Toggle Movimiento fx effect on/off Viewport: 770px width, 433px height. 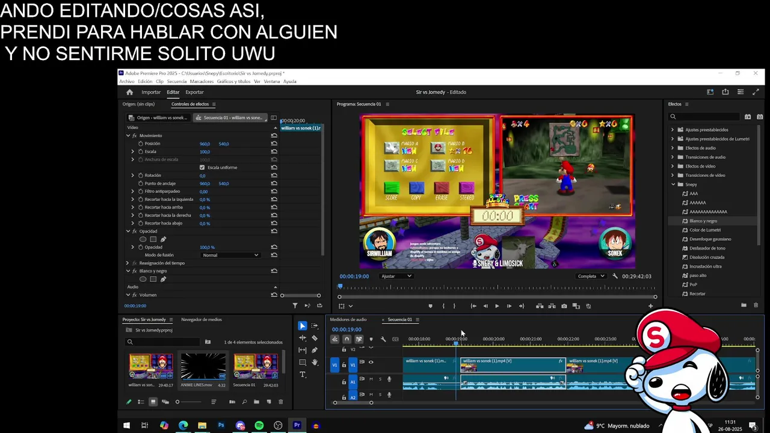pos(135,135)
